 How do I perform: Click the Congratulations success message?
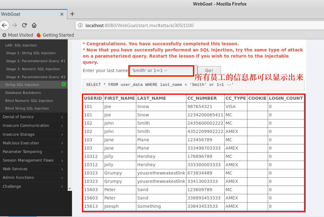point(161,44)
